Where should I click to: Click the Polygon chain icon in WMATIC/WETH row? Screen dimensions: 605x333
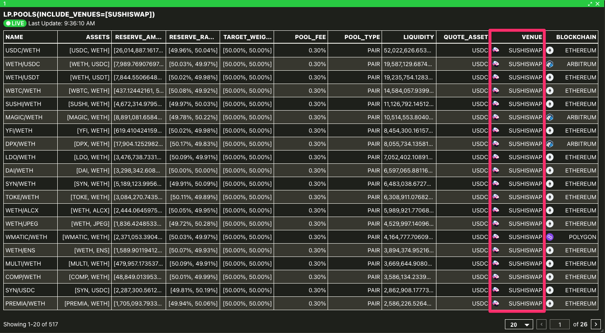coord(550,237)
